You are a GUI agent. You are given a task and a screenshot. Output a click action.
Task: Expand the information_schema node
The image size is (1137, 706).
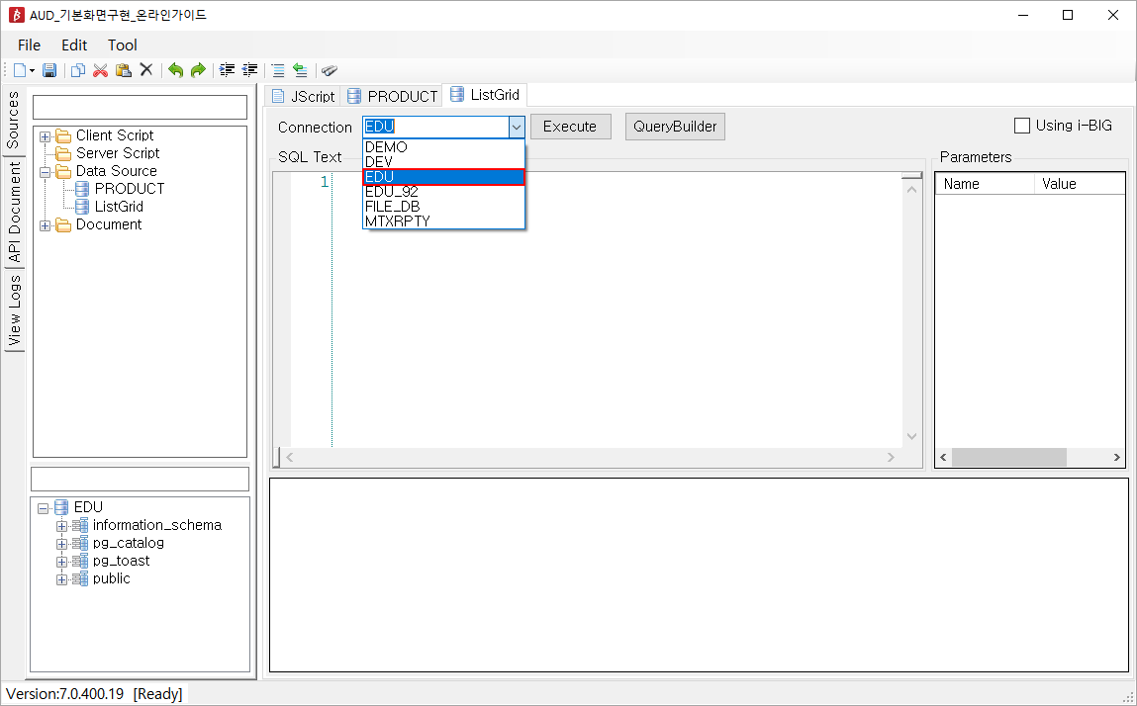pos(61,526)
